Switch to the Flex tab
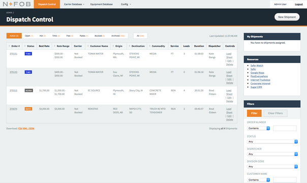The height and width of the screenshot is (183, 307). [70, 36]
